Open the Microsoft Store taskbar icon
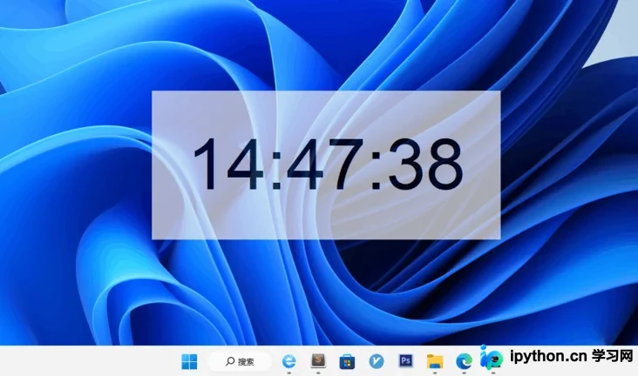This screenshot has width=638, height=376. 347,361
